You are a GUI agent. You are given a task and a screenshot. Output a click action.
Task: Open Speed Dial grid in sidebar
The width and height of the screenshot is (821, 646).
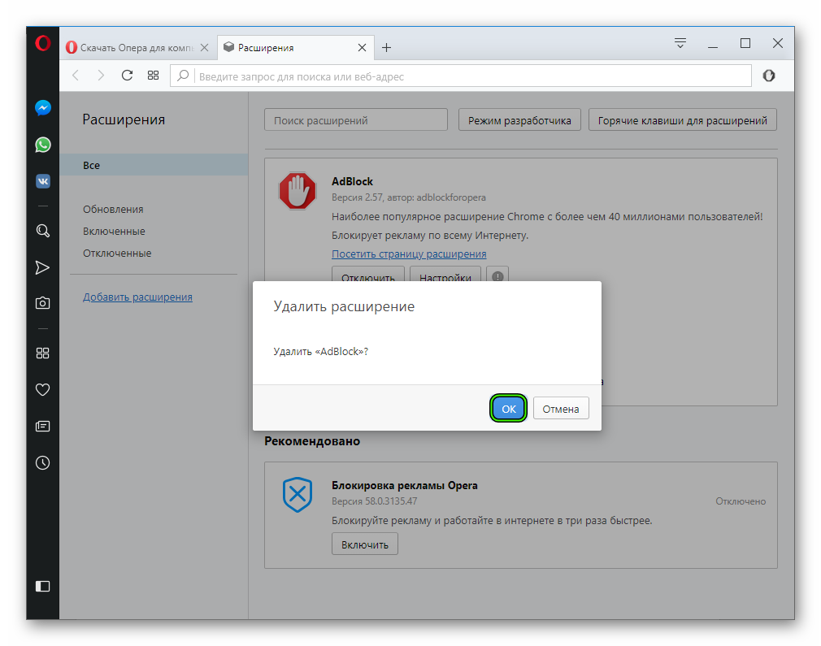click(x=43, y=353)
